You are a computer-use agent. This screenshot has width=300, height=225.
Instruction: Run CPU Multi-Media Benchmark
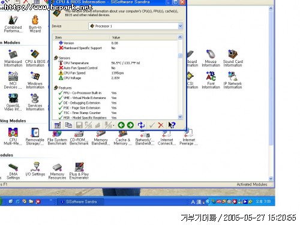pos(13,136)
